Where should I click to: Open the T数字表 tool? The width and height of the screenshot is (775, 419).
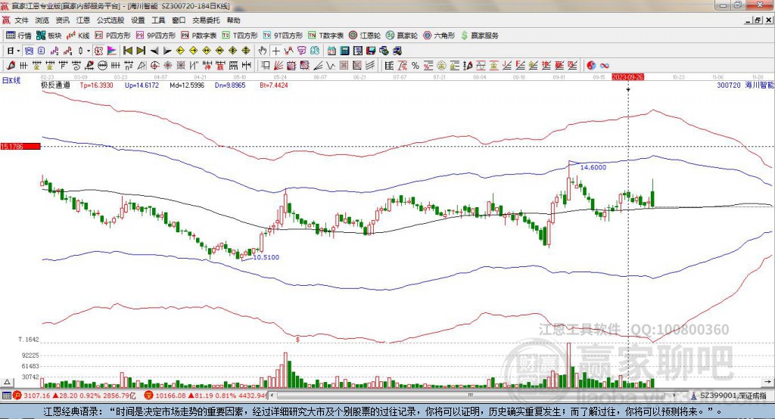325,36
